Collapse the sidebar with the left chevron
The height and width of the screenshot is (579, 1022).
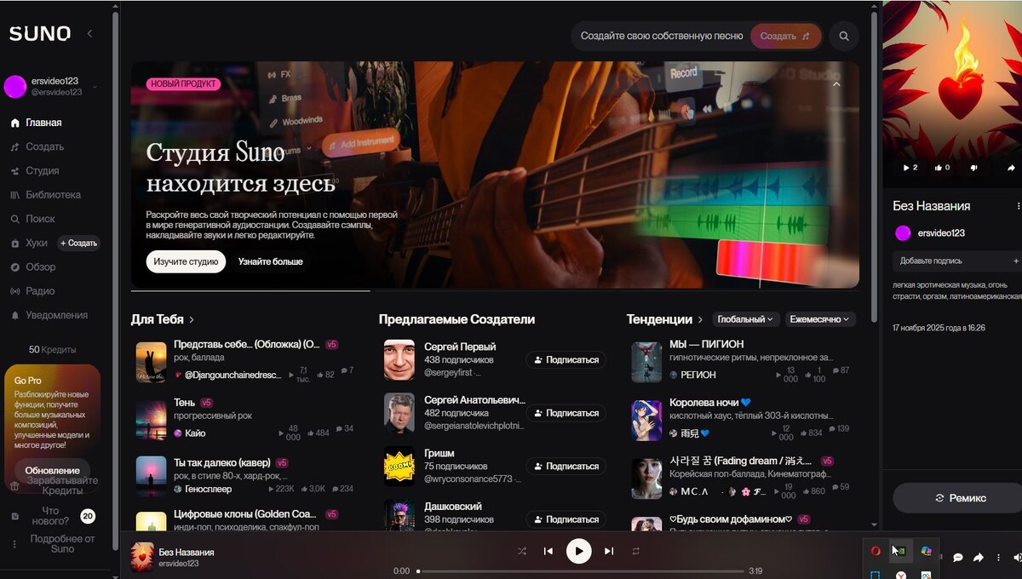(x=89, y=33)
